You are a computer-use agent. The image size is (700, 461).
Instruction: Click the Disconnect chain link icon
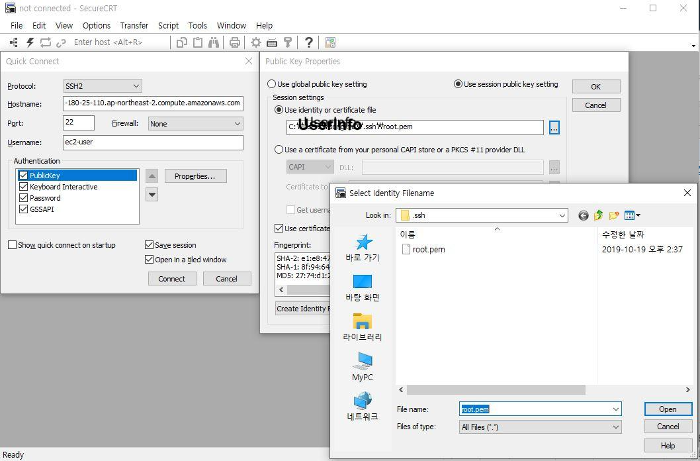[61, 42]
